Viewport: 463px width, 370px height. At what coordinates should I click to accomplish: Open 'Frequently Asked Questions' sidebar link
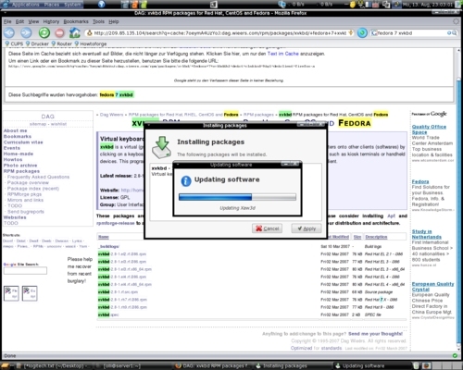point(38,177)
